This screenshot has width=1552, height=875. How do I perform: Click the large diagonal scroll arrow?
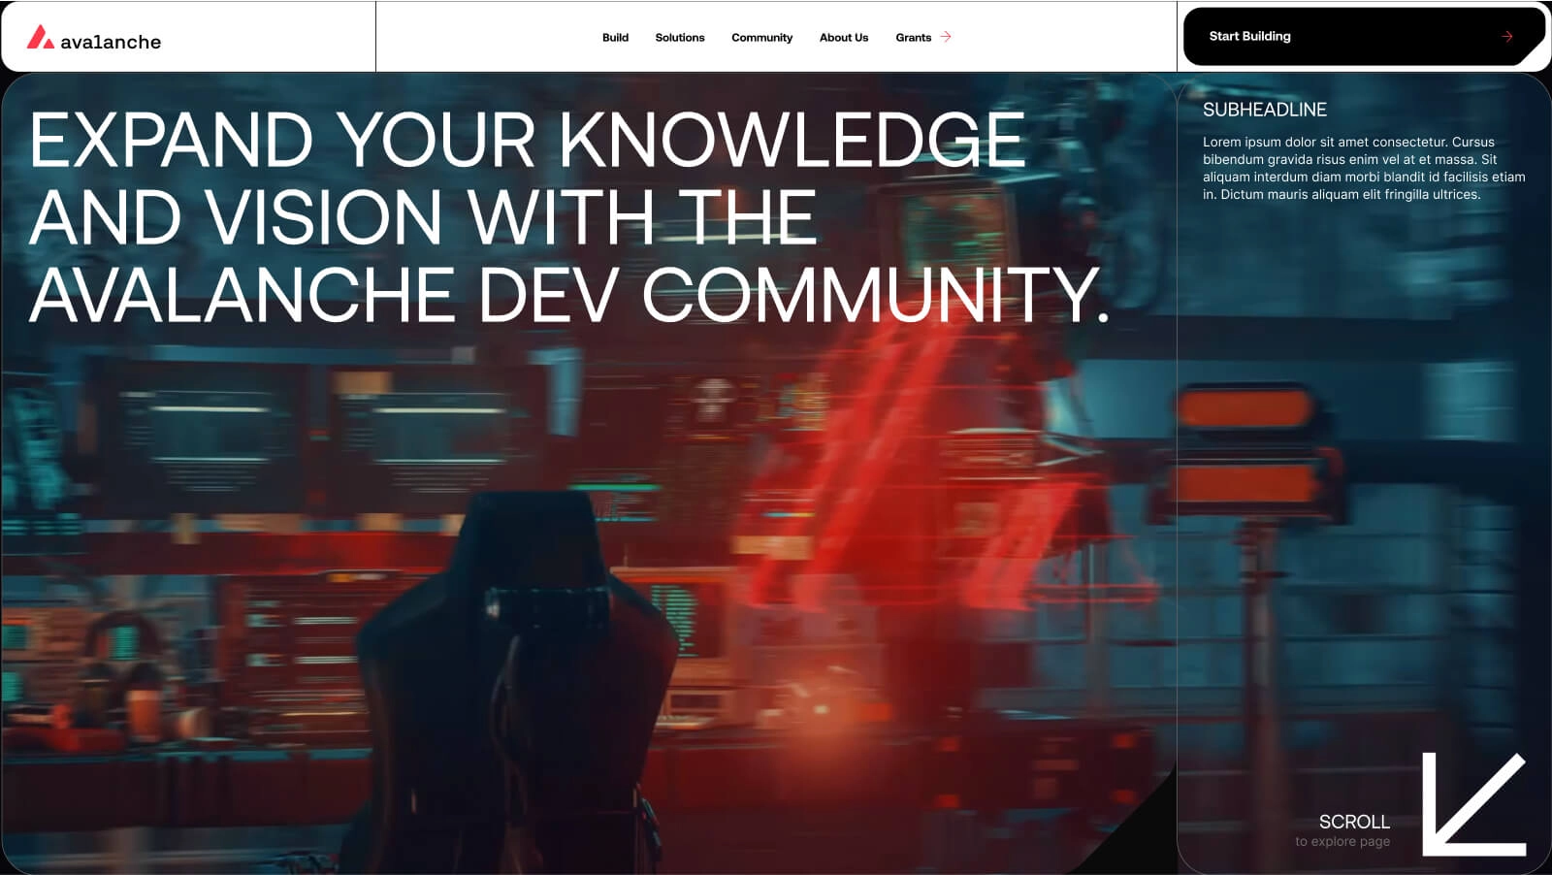1472,804
